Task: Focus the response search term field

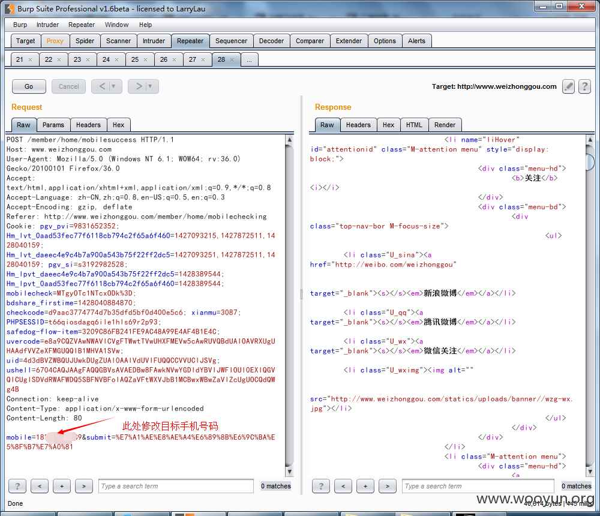Action: 478,486
